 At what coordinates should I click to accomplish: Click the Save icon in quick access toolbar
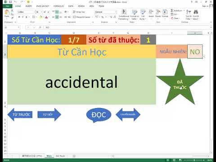click(10, 2)
